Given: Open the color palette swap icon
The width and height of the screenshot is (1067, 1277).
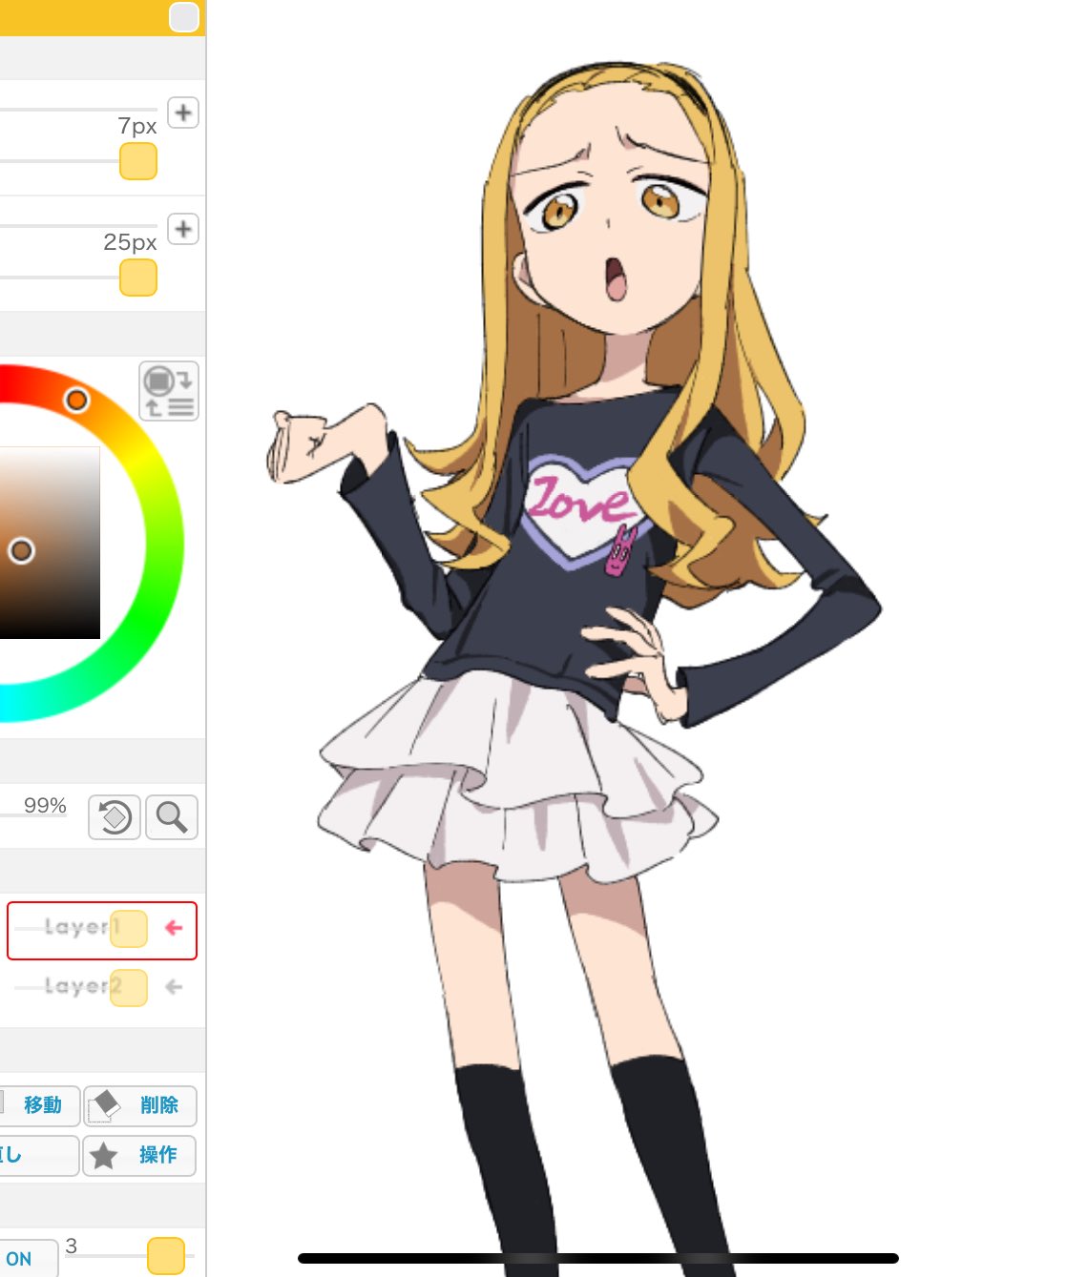Looking at the screenshot, I should (169, 391).
